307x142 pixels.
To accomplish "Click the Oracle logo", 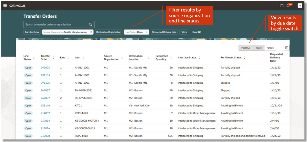I will tap(17, 6).
